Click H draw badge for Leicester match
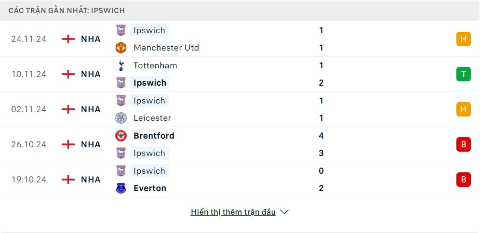This screenshot has width=480, height=233. (x=463, y=109)
